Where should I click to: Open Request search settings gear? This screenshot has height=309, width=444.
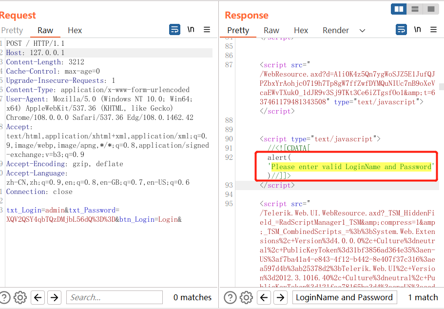click(x=20, y=297)
